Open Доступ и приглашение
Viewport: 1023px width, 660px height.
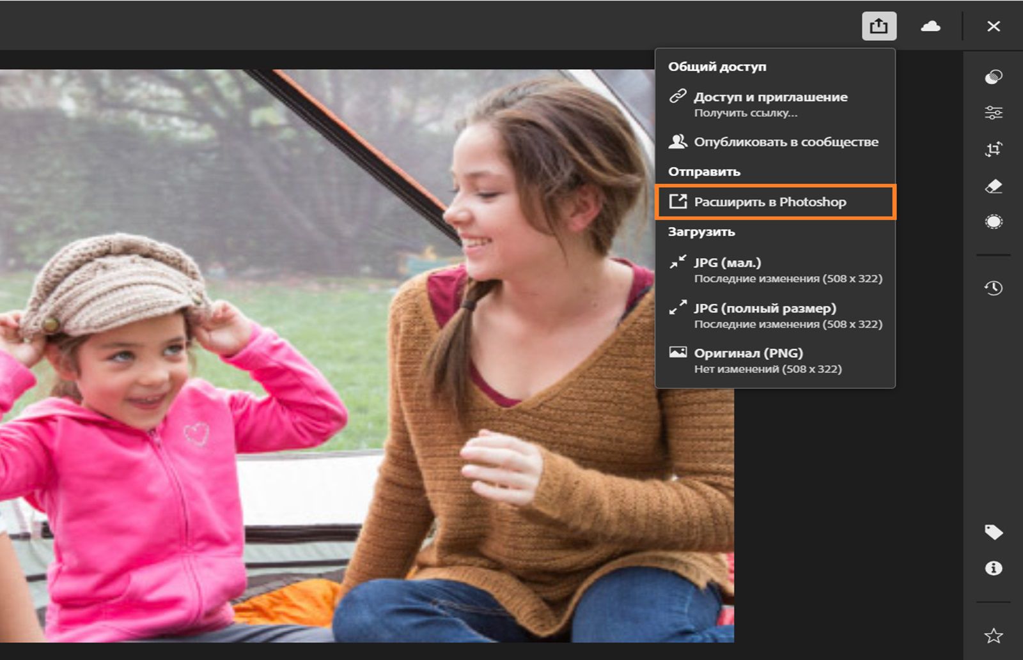click(770, 97)
